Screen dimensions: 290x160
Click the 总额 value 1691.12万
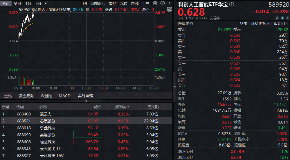pyautogui.click(x=222, y=111)
